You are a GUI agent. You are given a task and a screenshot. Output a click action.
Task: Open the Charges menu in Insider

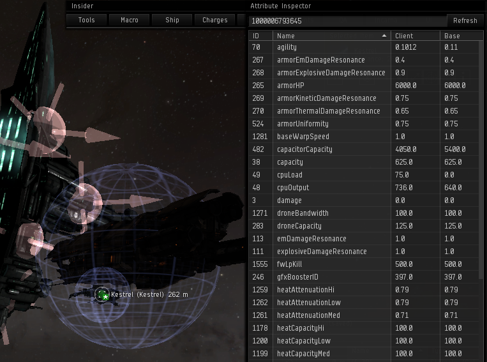pyautogui.click(x=215, y=20)
